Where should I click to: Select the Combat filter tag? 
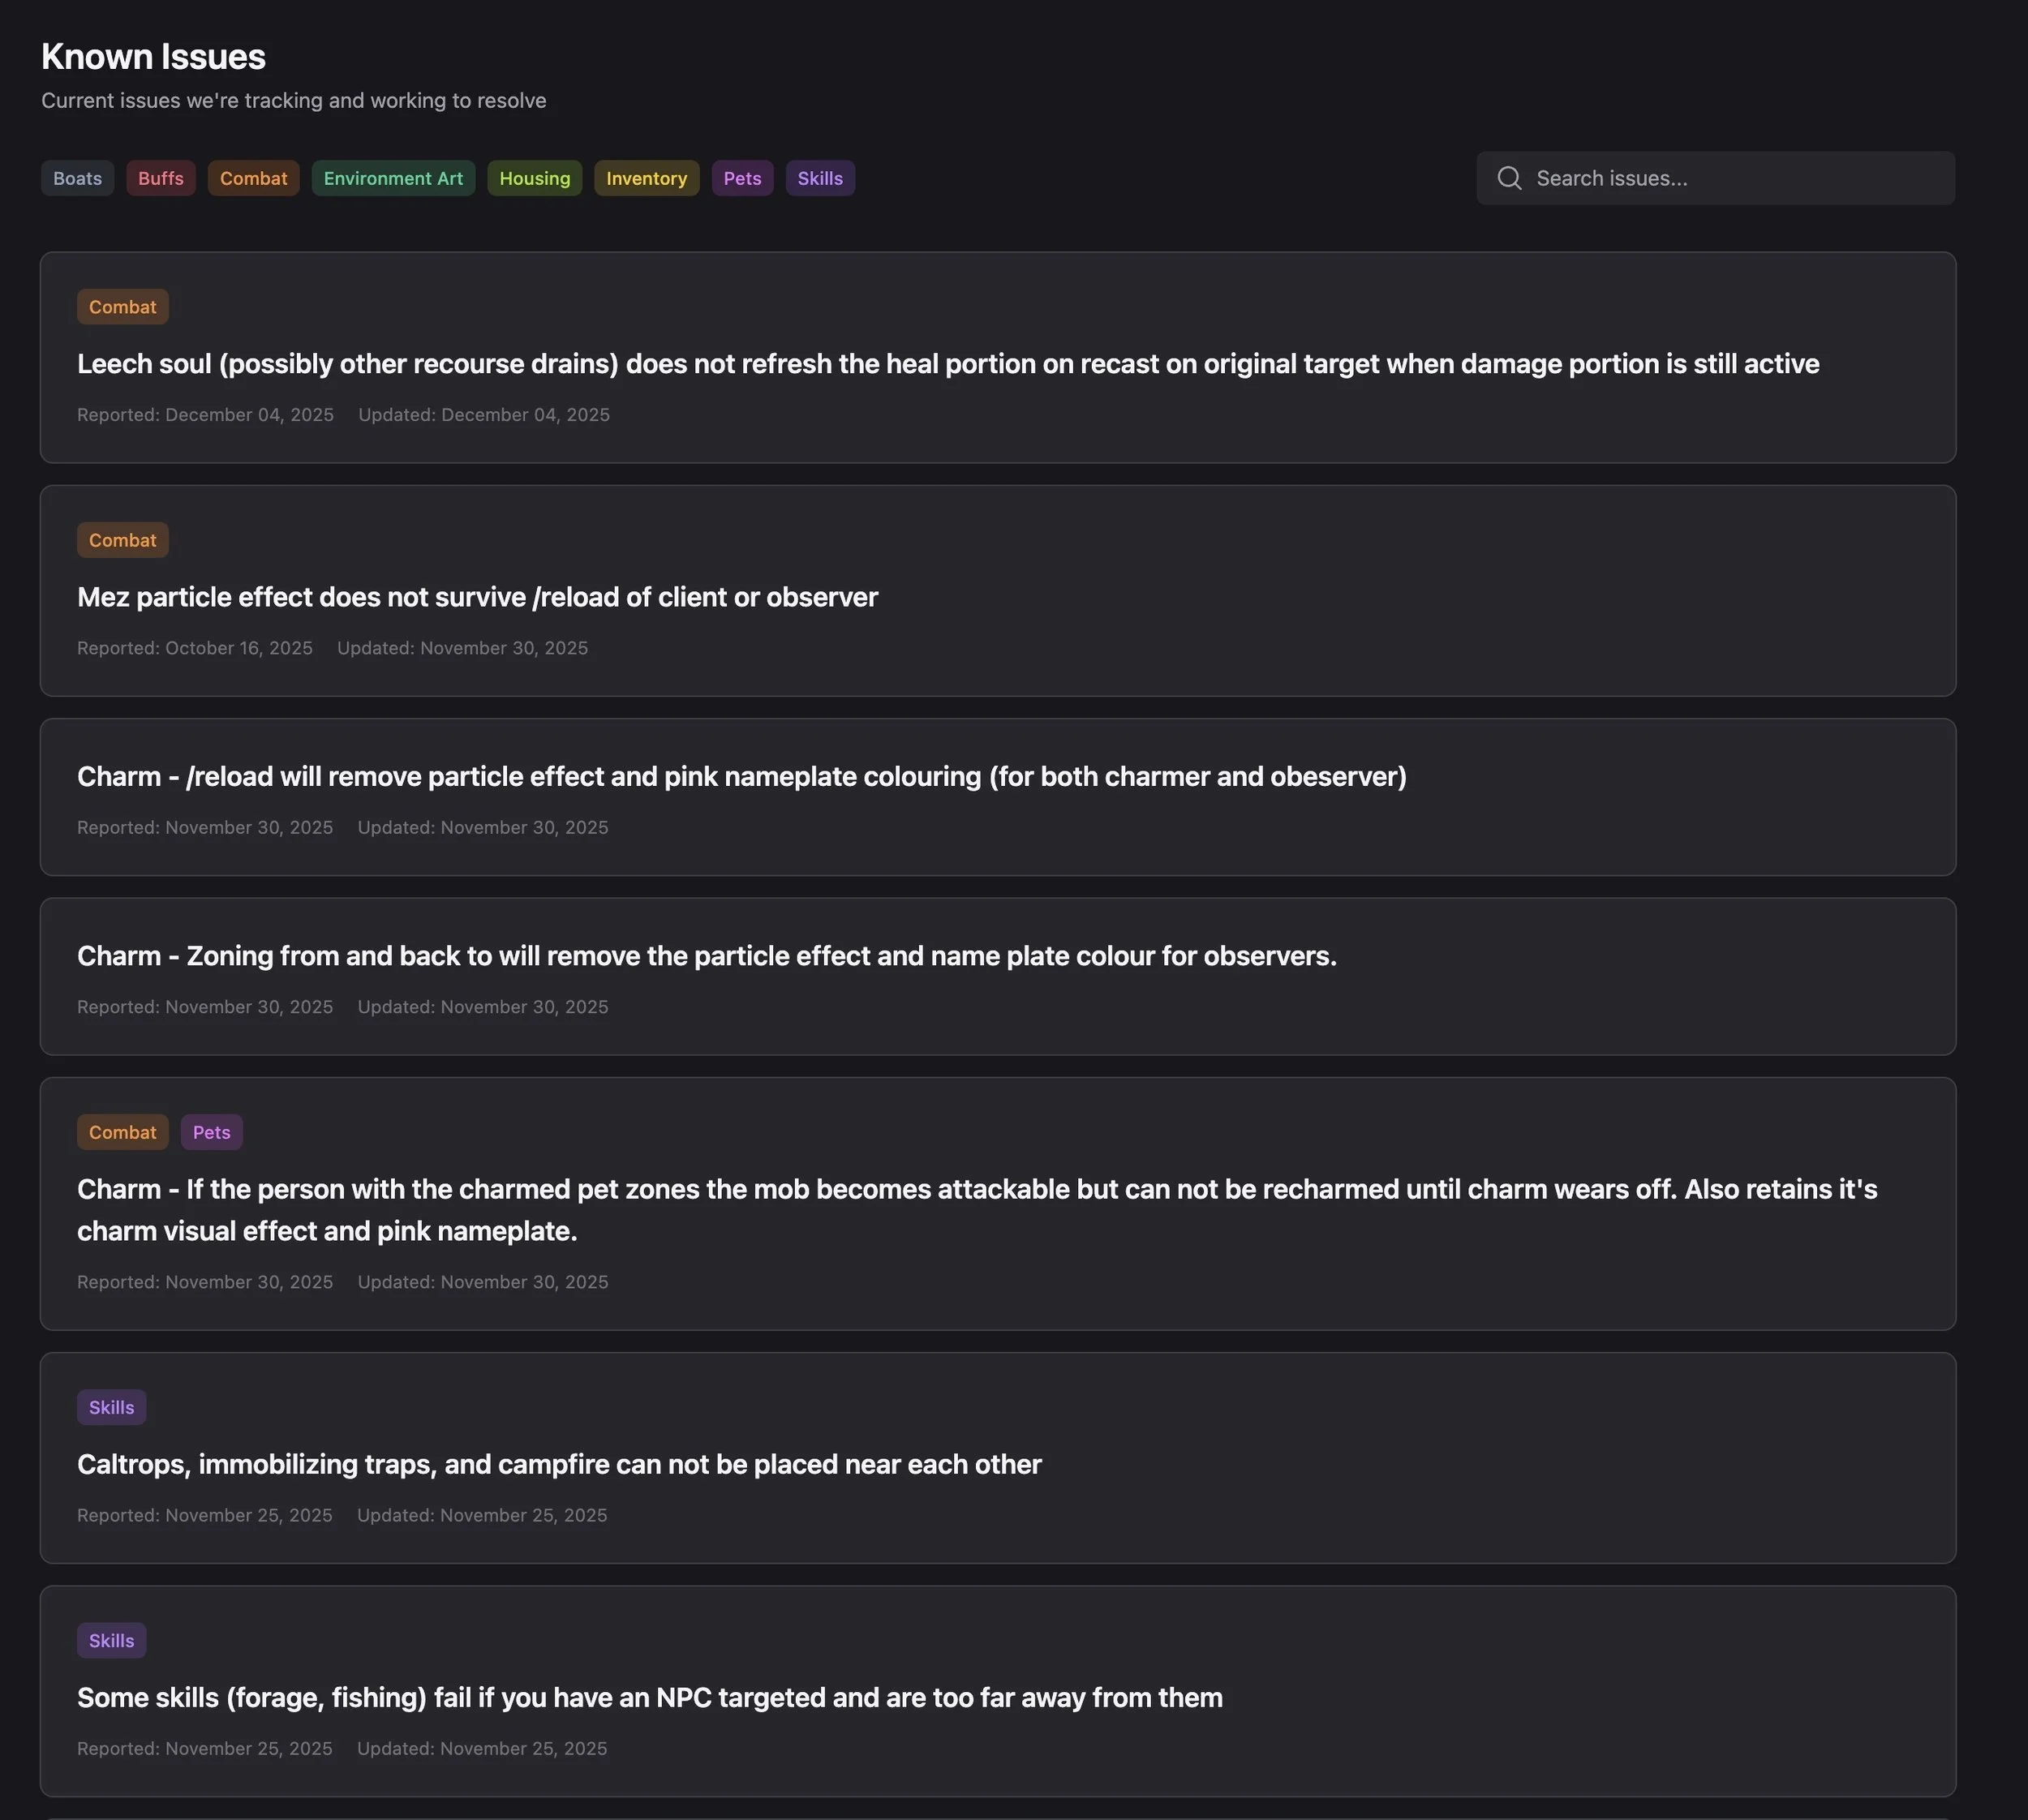point(253,178)
